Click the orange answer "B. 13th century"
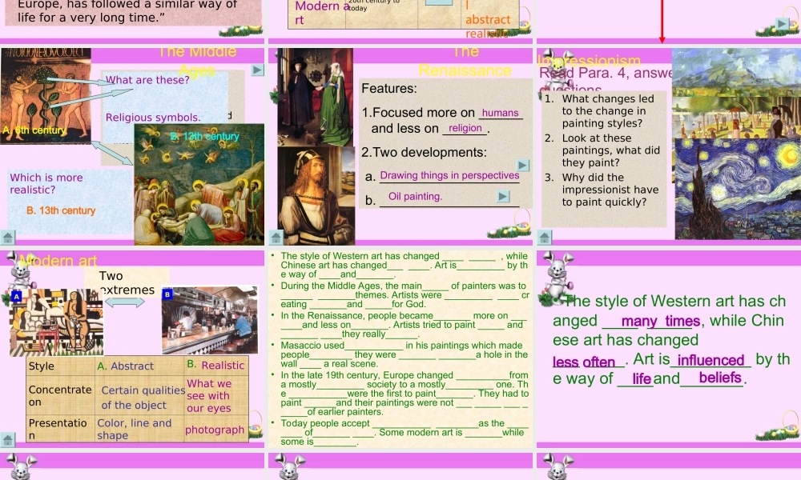Screen dimensions: 801x480 (x=61, y=210)
